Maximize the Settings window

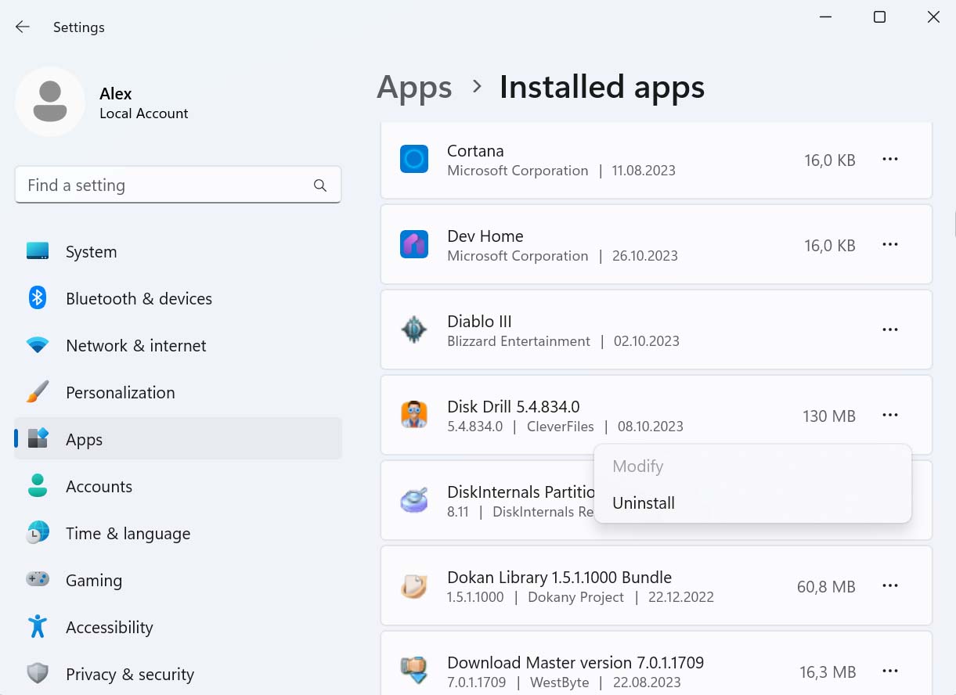879,16
